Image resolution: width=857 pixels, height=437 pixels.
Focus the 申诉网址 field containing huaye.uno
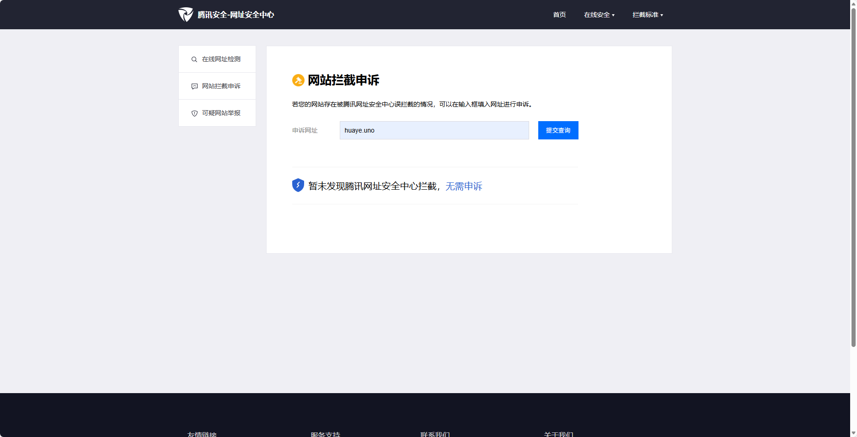434,130
